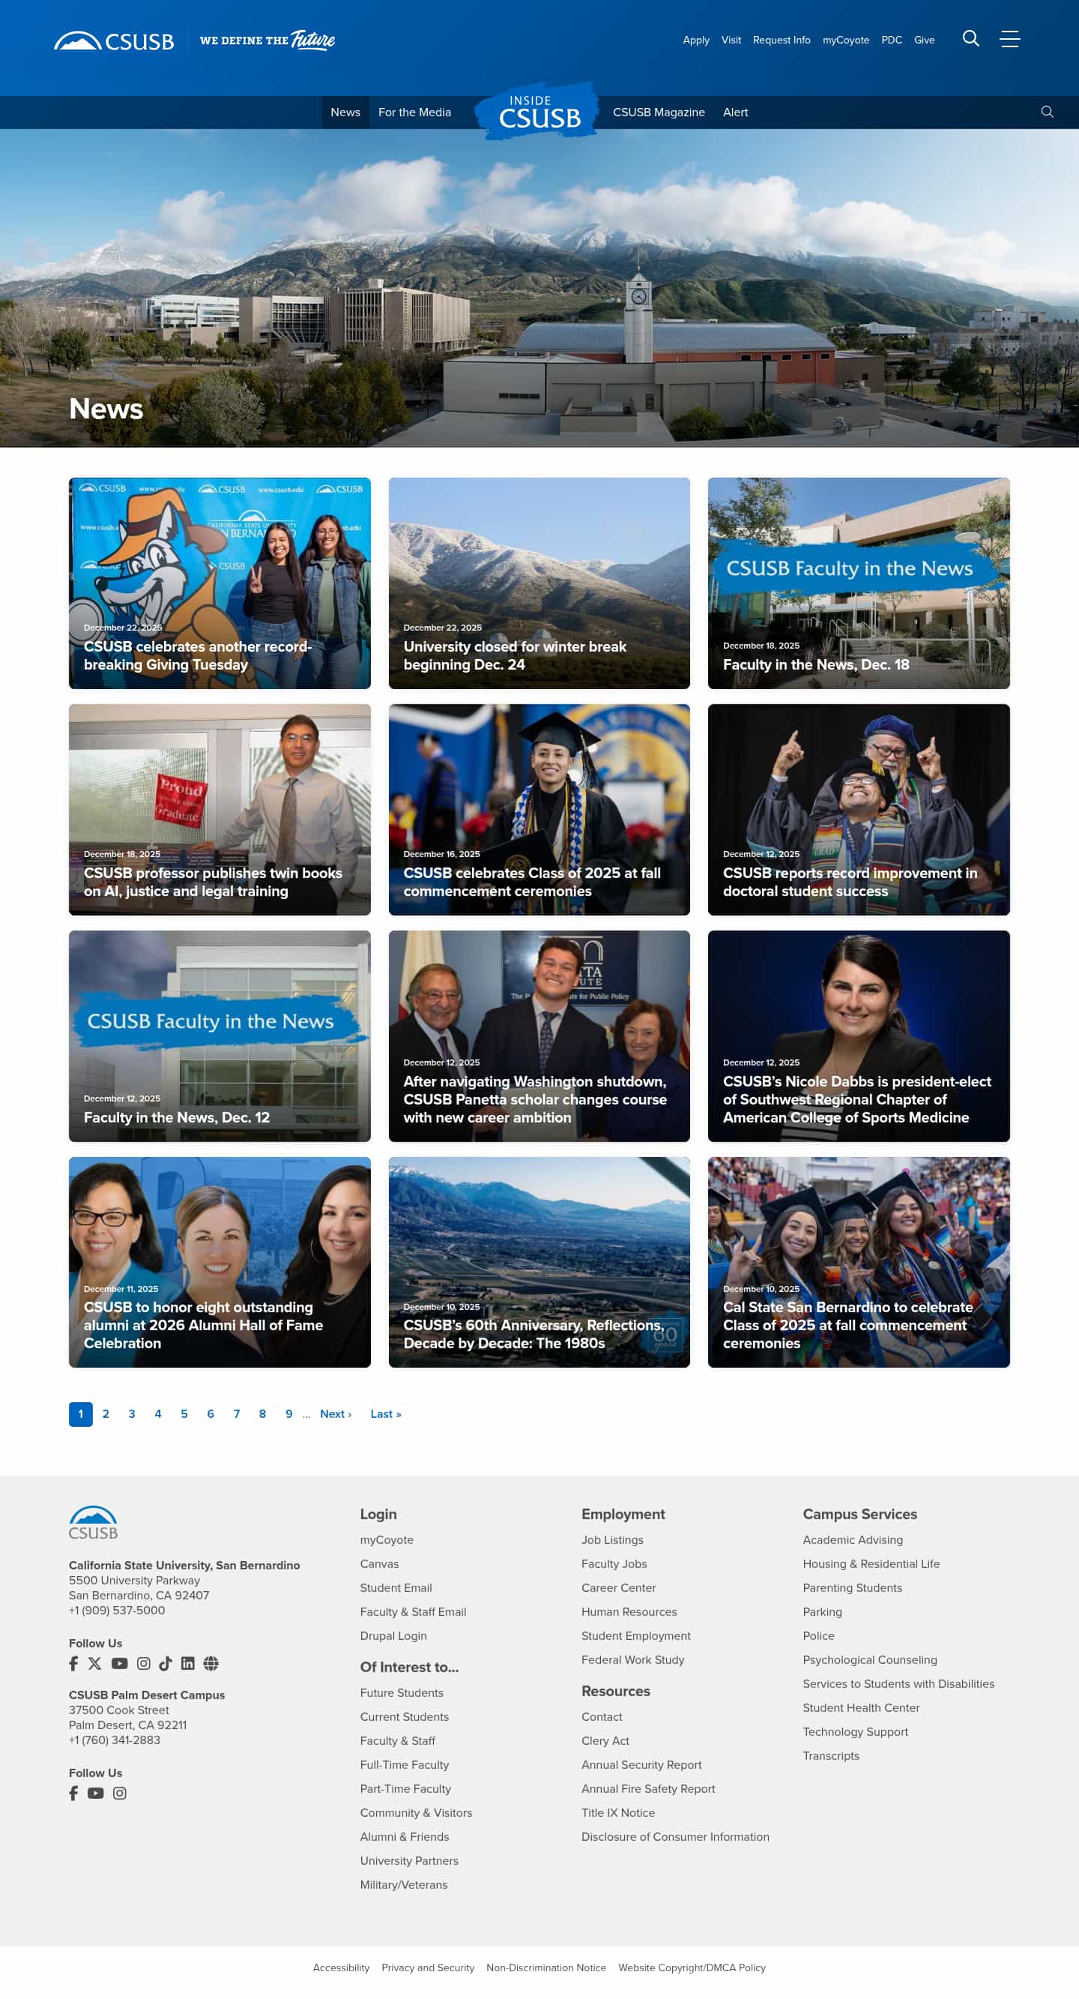1079x1999 pixels.
Task: Open the hamburger main menu
Action: [x=1009, y=39]
